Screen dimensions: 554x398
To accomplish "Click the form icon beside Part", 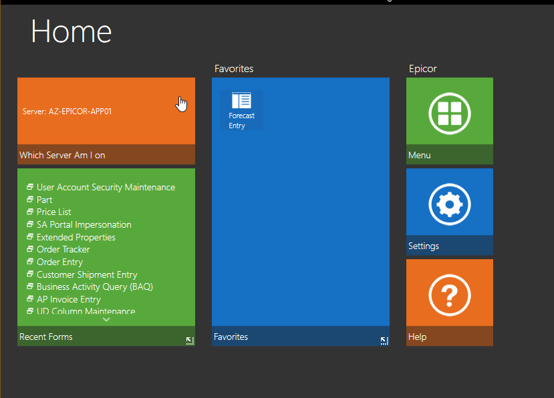I will point(30,199).
